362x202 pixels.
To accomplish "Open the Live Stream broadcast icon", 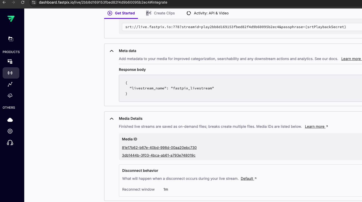I will click(x=11, y=73).
